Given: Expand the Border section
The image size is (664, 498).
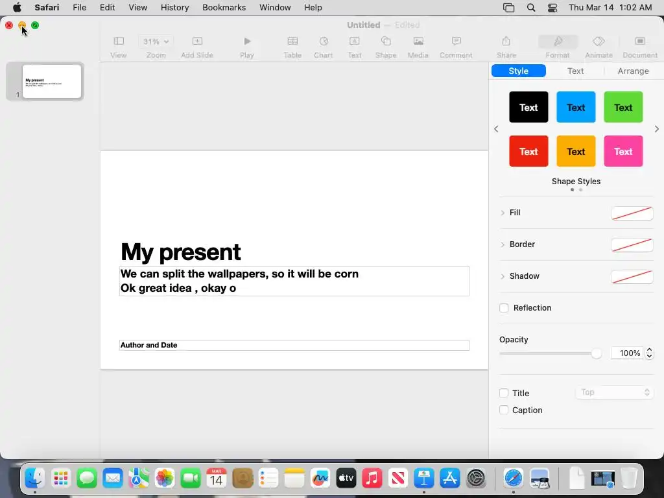Looking at the screenshot, I should click(x=503, y=244).
